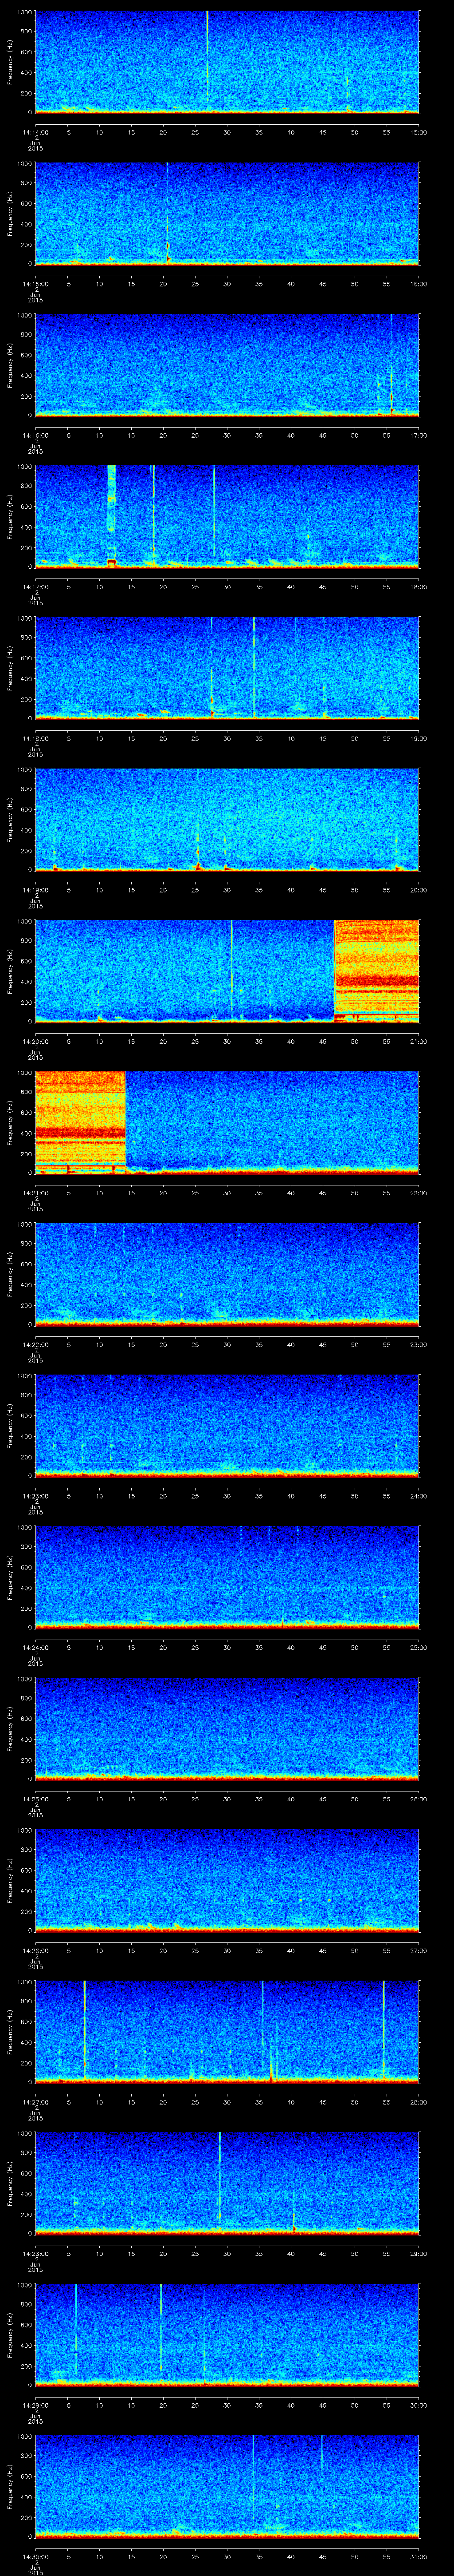Viewport: 454px width, 2576px height.
Task: Open the spectrogram panel starting at 14:25:00
Action: 227,1728
